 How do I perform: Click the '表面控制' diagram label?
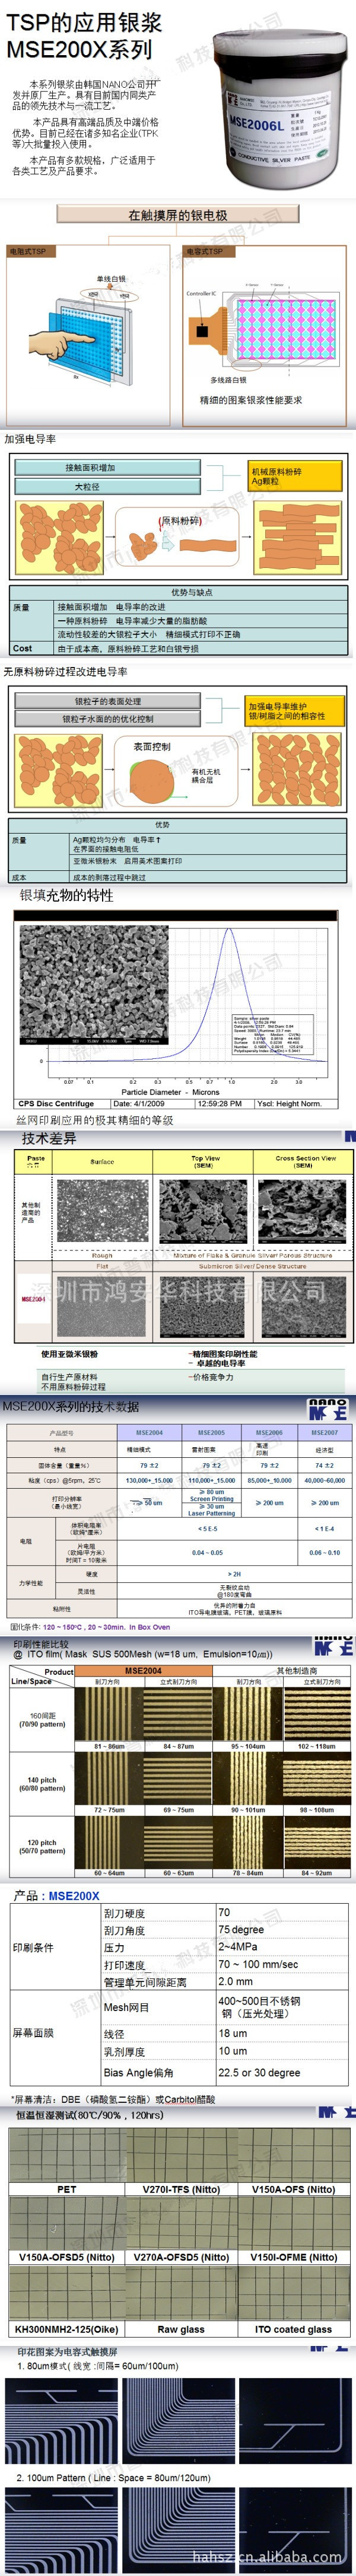pos(152,746)
